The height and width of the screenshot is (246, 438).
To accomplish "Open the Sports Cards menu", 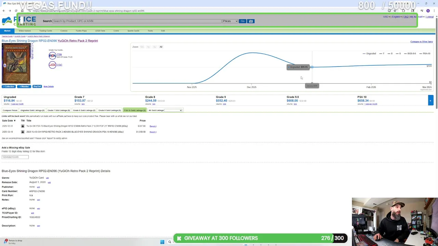I will pyautogui.click(x=133, y=31).
